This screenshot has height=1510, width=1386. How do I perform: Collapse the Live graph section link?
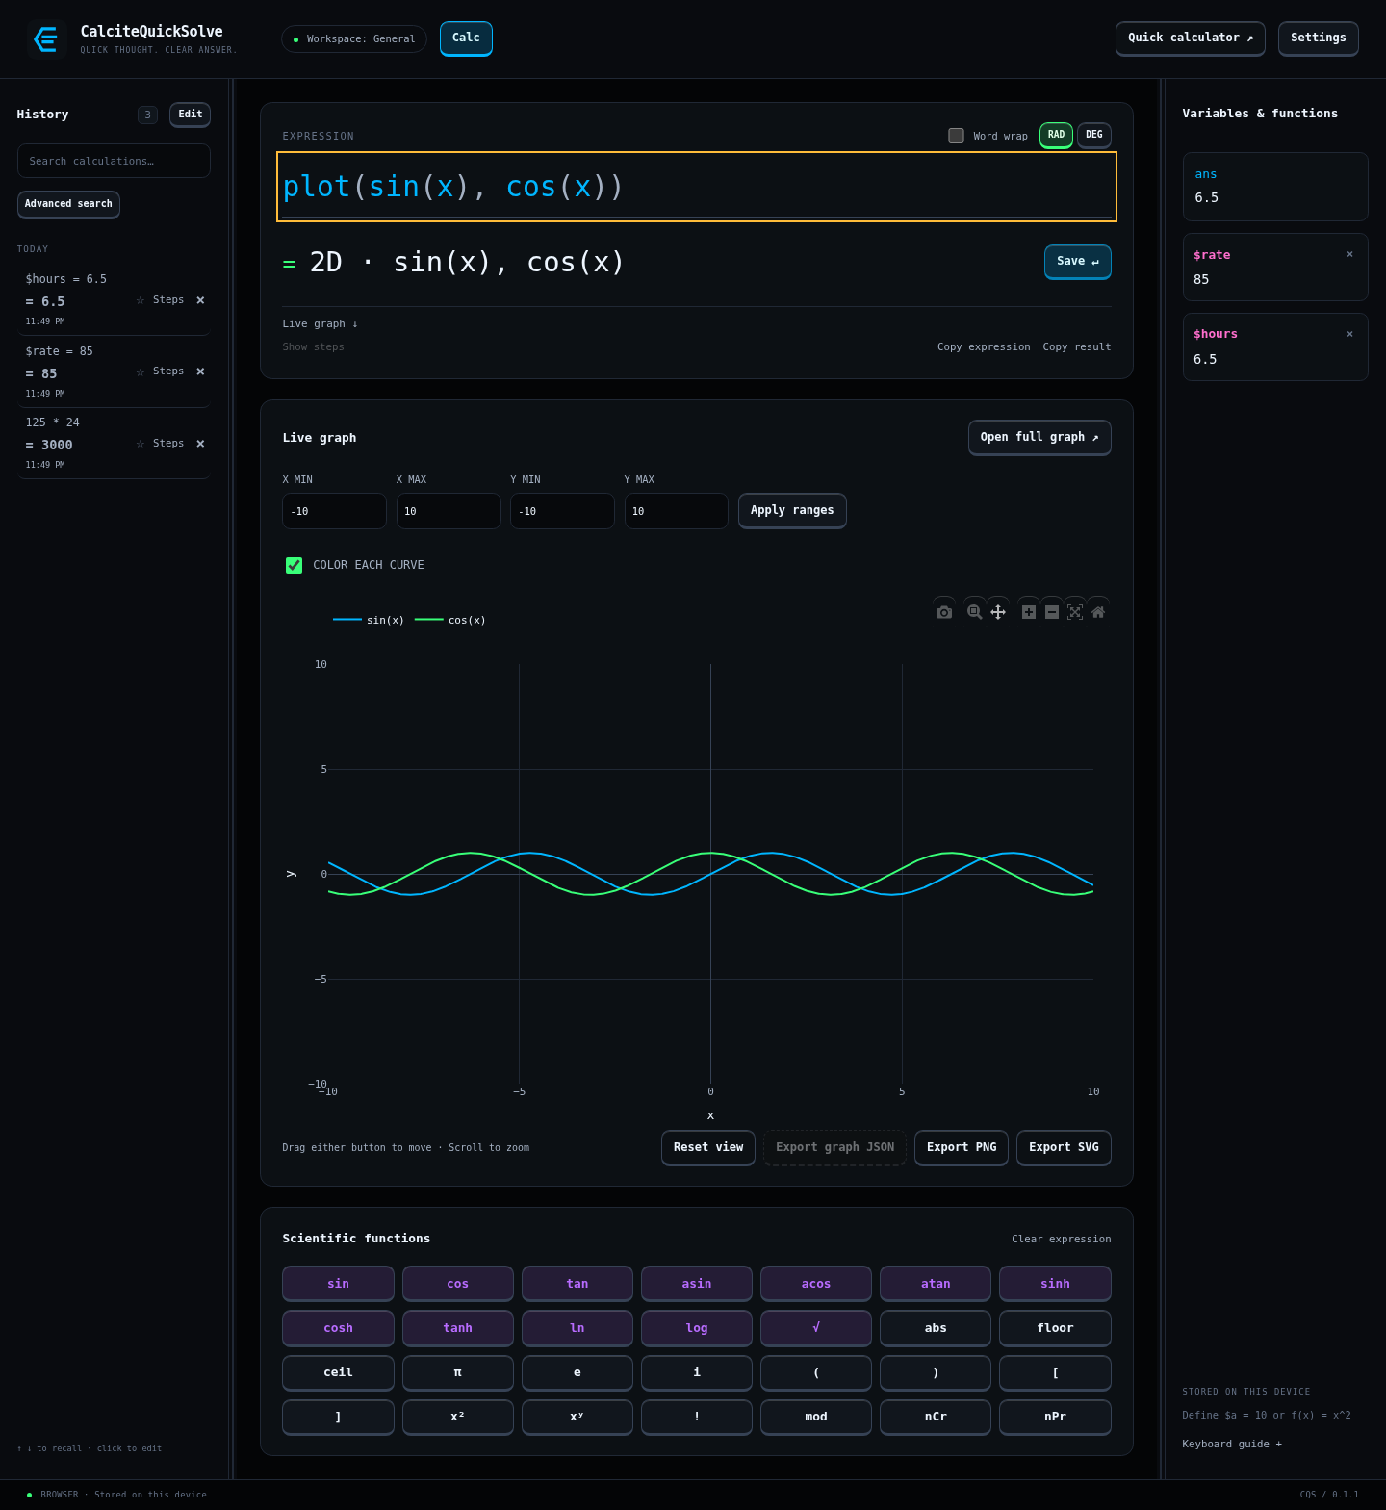[320, 324]
